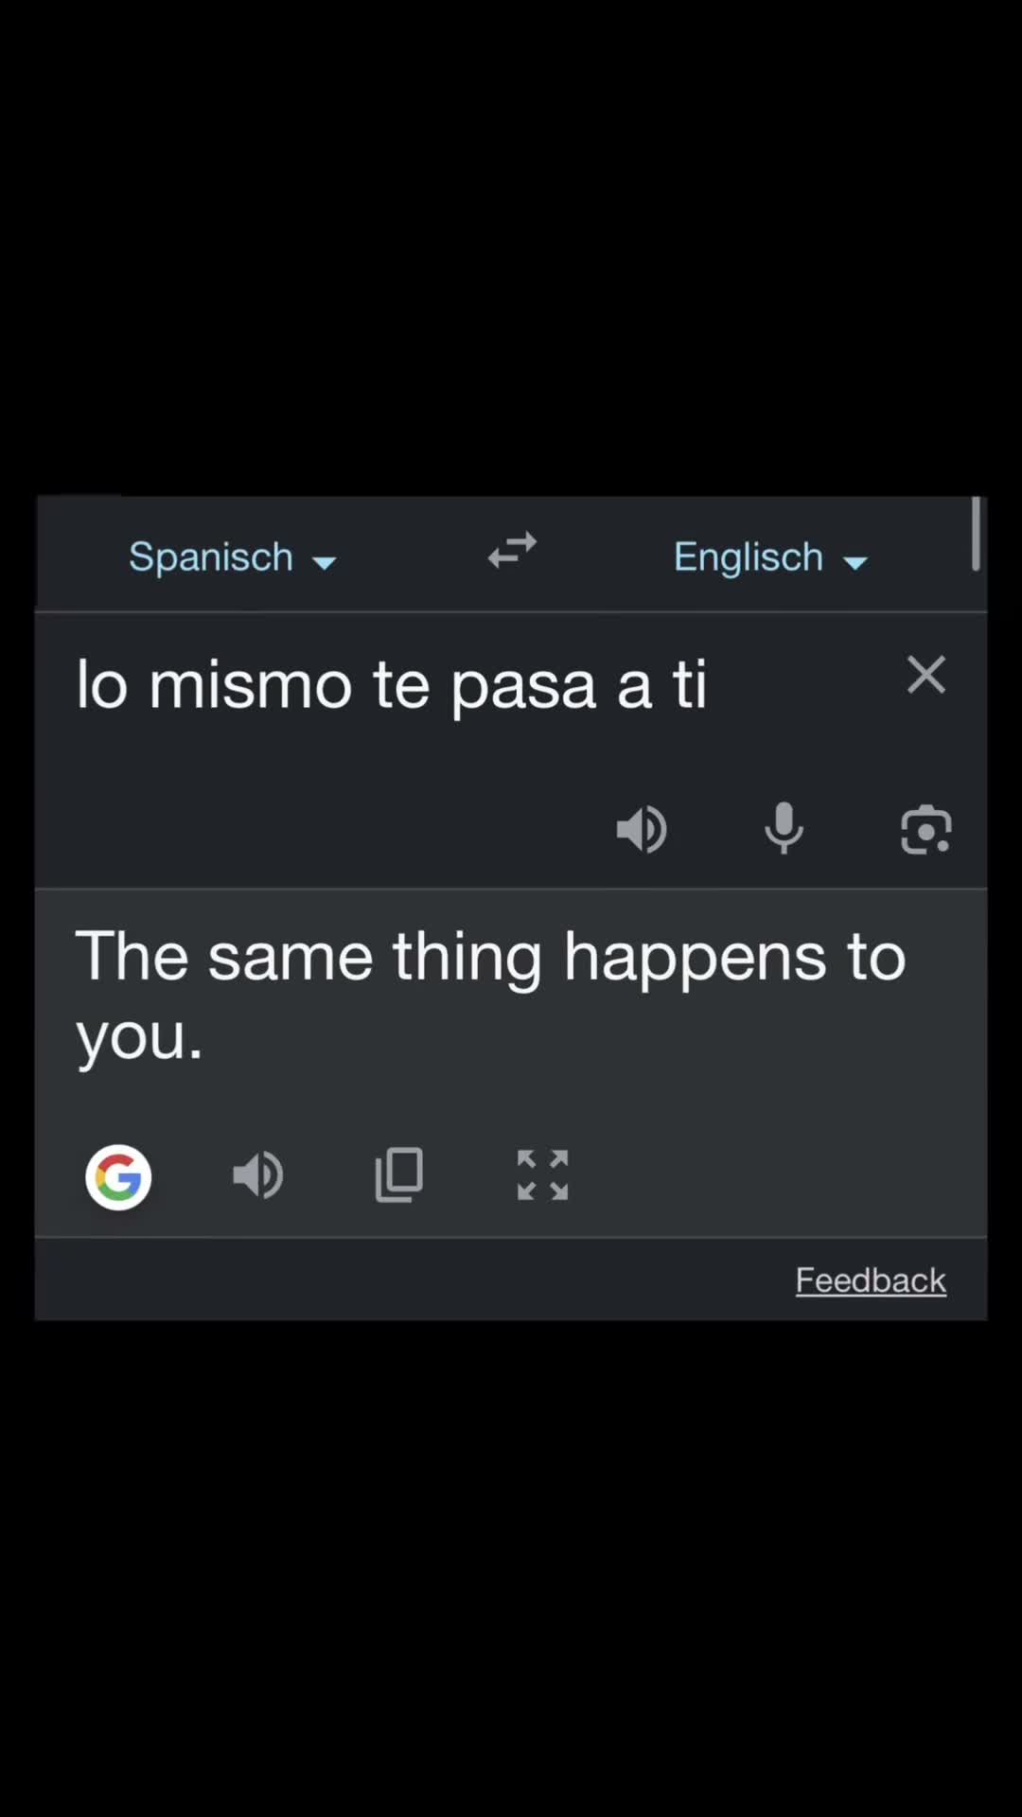
Task: Click the vertical scrollbar thumb
Action: pos(976,534)
